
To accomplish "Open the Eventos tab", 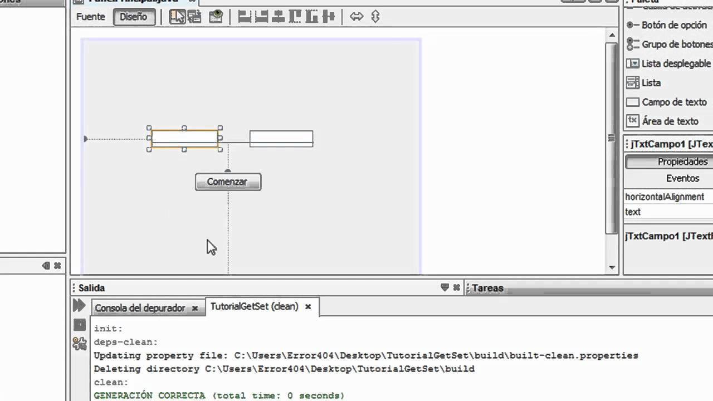I will click(x=682, y=178).
